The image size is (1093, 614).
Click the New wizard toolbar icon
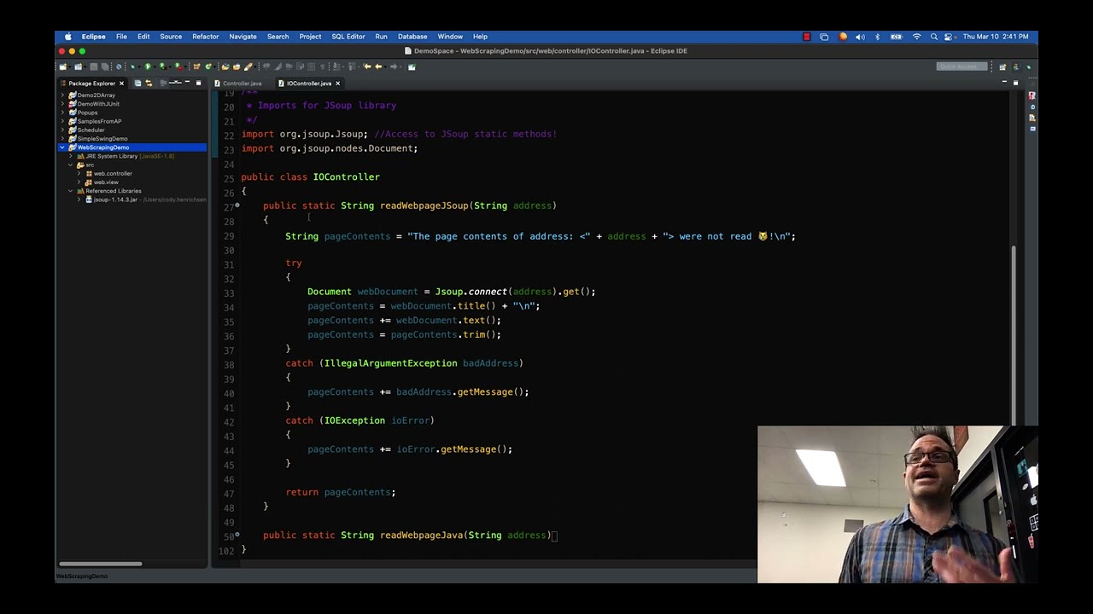click(x=62, y=67)
